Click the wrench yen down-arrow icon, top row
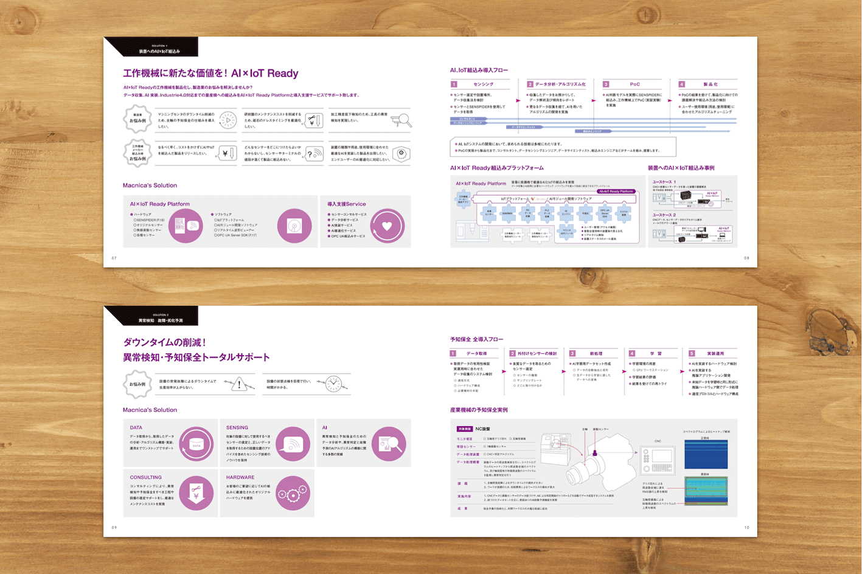This screenshot has width=862, height=574. coord(315,120)
